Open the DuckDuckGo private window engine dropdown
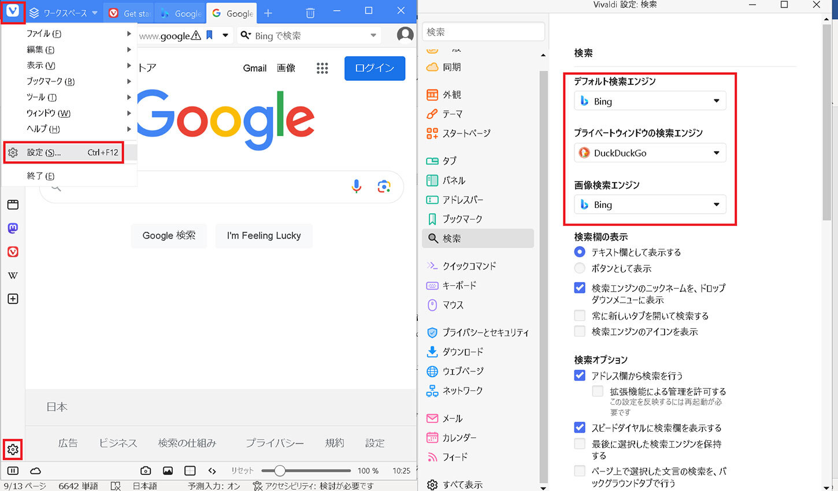 click(650, 153)
